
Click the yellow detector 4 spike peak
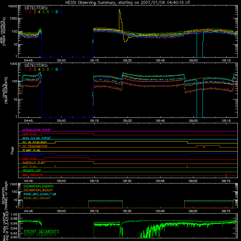[x=120, y=10]
